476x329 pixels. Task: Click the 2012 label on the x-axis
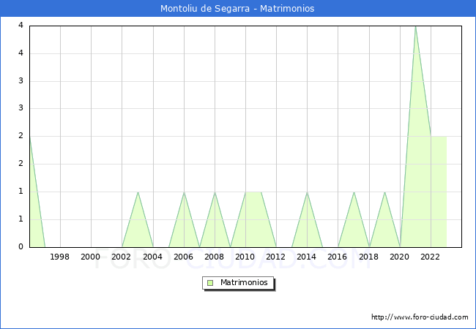point(276,257)
